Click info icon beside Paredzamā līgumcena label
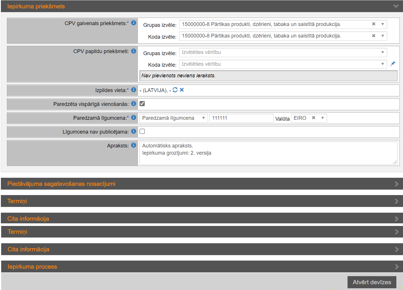This screenshot has width=403, height=290. pos(133,117)
